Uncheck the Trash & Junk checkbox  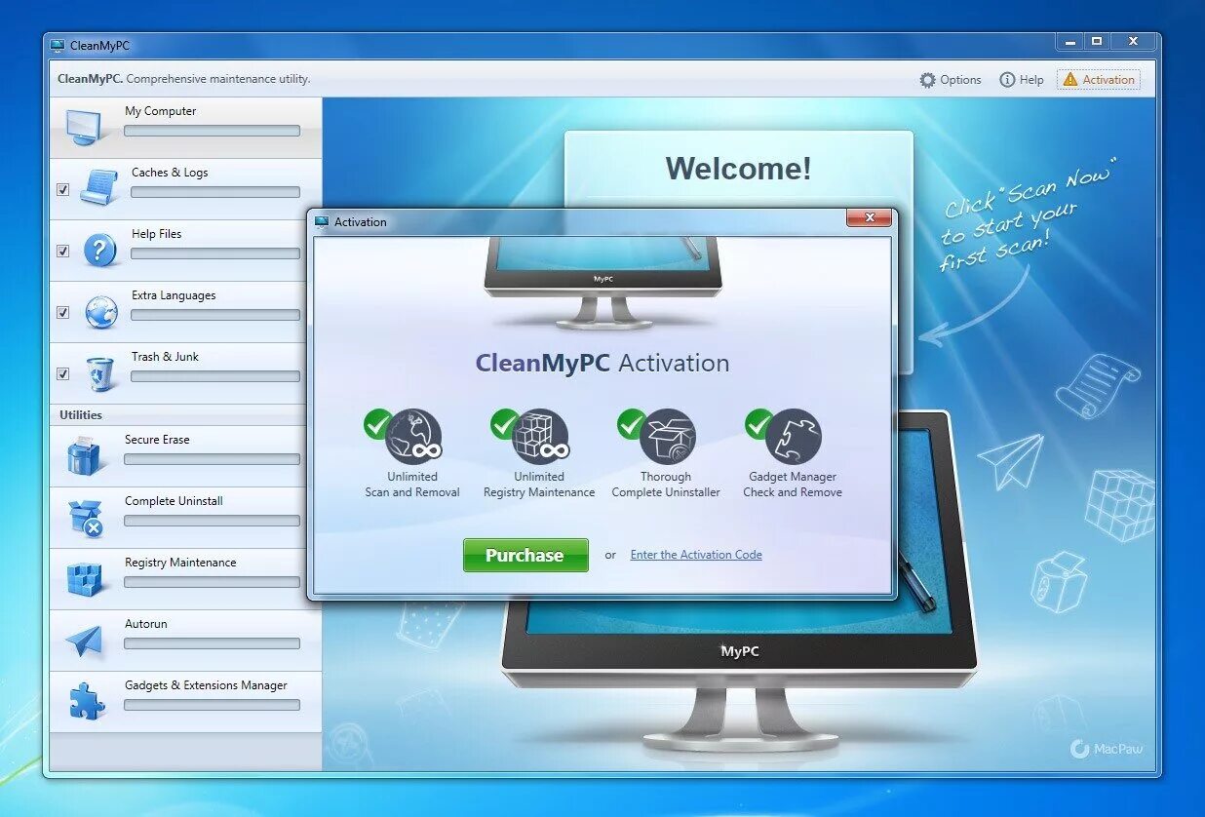click(62, 373)
